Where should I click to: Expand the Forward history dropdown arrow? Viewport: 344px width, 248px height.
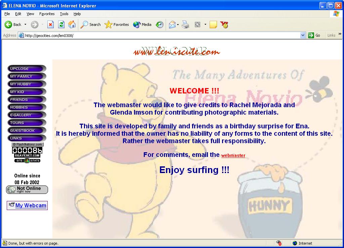tap(42, 25)
